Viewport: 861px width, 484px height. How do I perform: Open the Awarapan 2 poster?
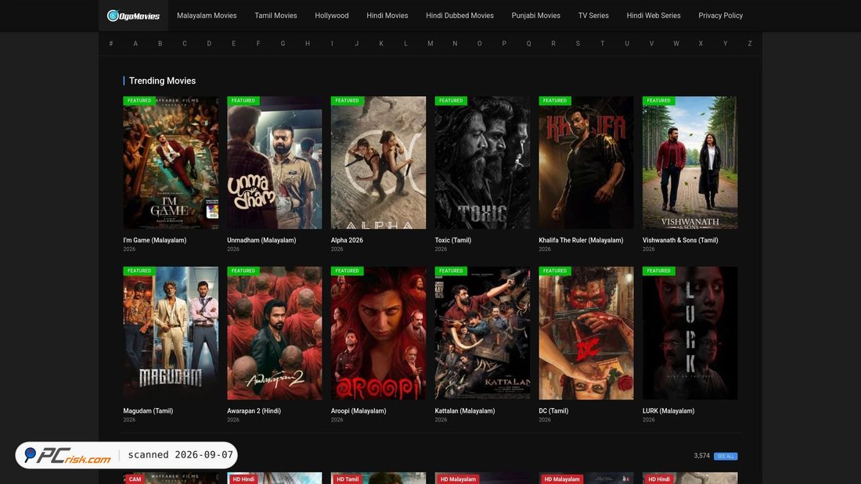(275, 333)
